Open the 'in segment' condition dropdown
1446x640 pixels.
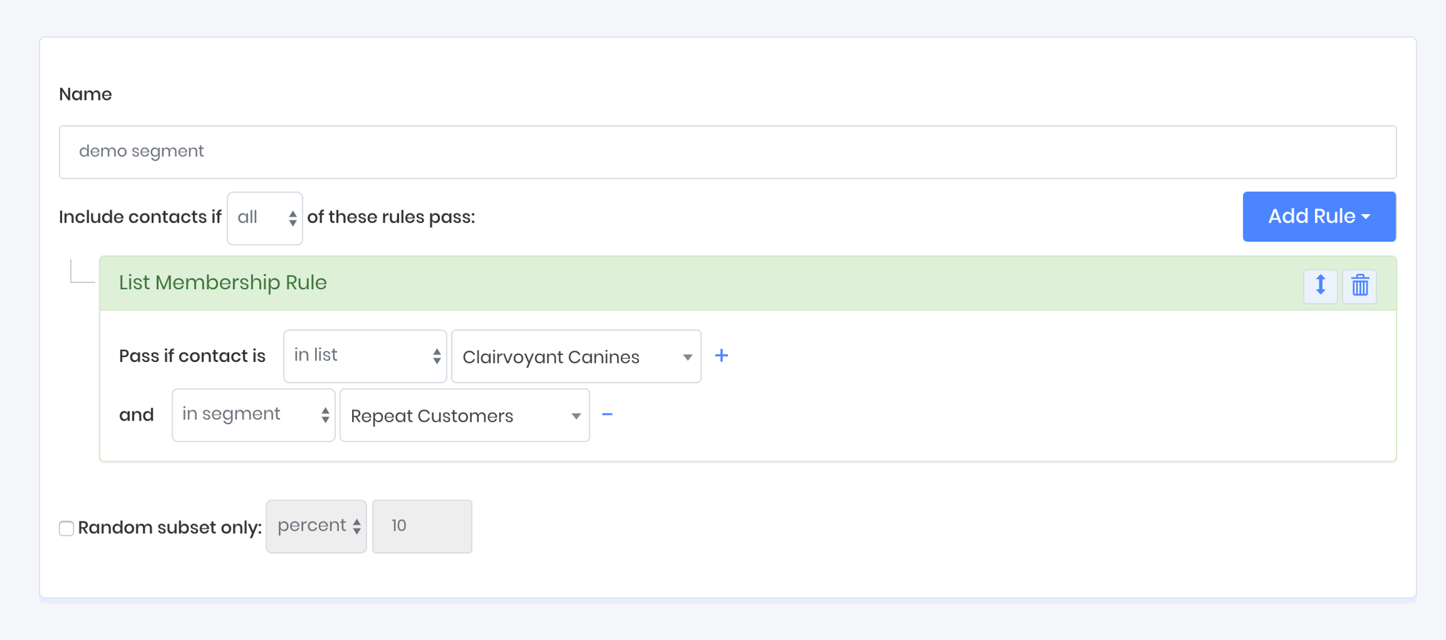pos(253,415)
